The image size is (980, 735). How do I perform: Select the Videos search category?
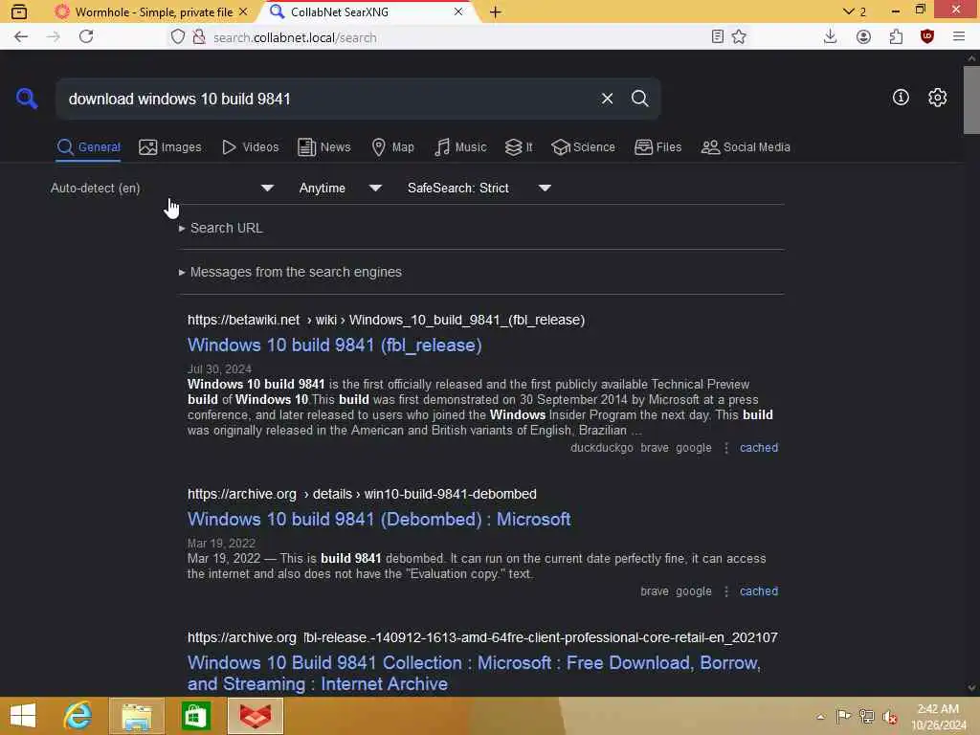coord(250,147)
